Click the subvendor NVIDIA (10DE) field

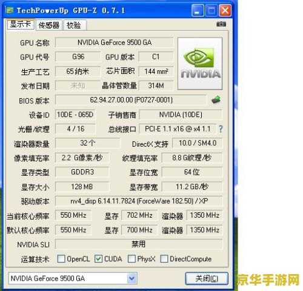point(181,115)
